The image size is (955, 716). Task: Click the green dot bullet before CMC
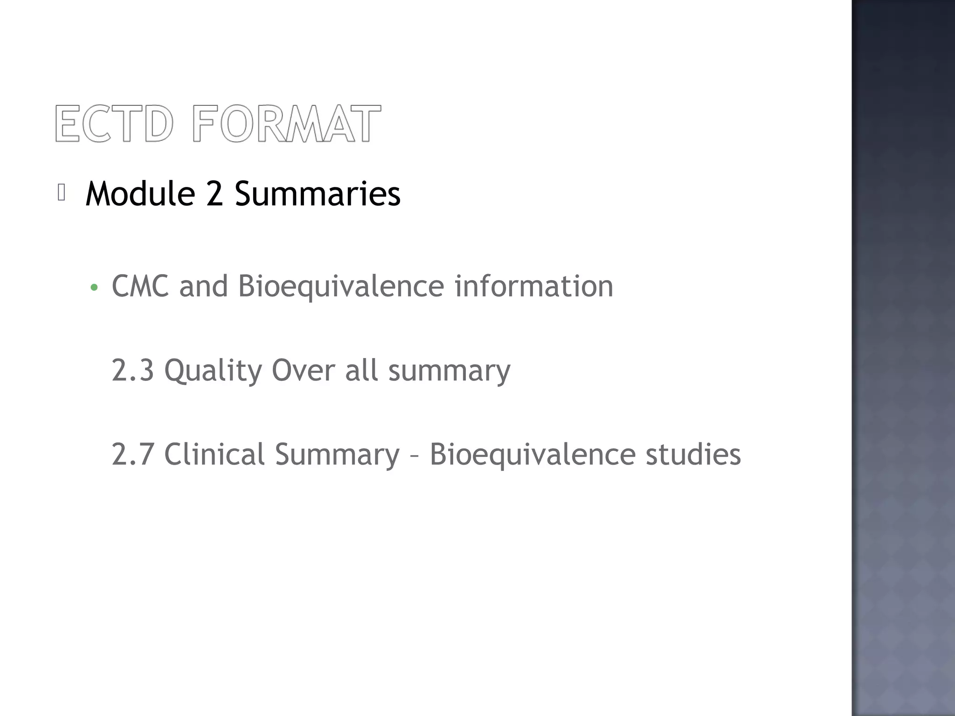[x=94, y=287]
